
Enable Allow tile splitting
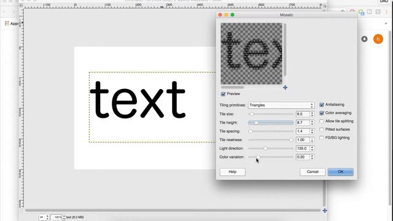322,122
